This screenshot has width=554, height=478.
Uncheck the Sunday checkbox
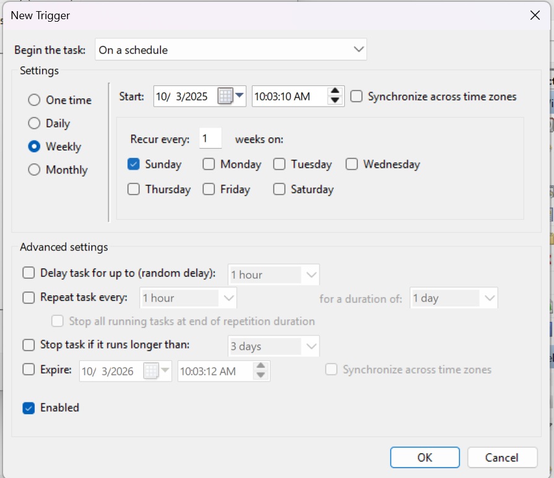point(133,164)
